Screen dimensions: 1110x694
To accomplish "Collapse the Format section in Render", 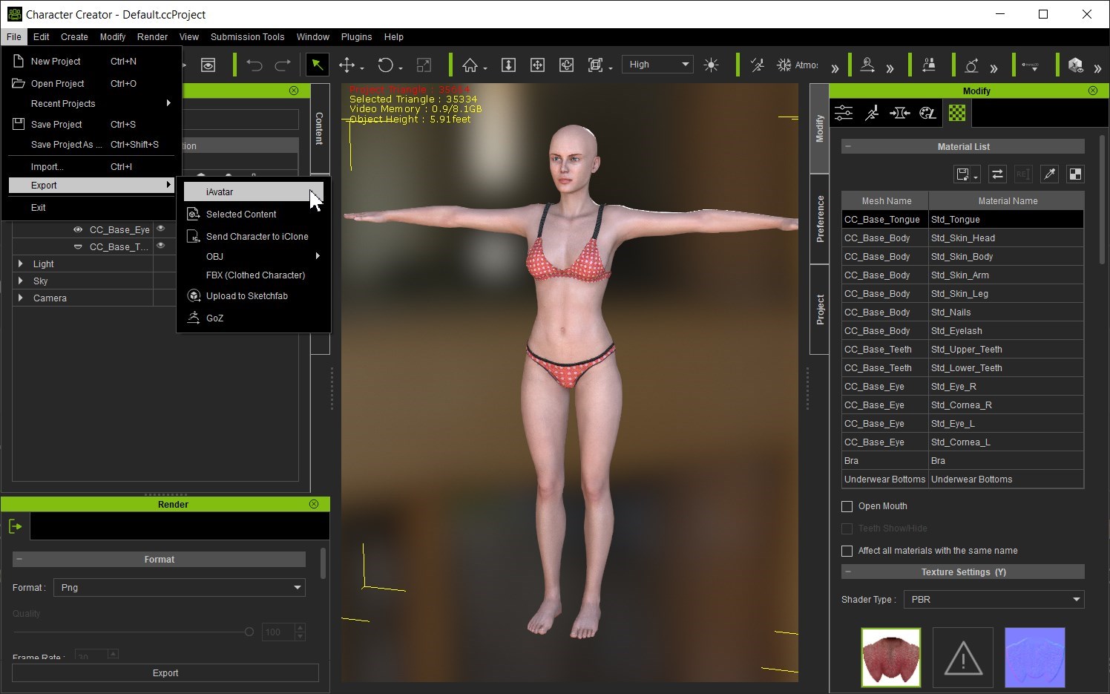I will (19, 559).
